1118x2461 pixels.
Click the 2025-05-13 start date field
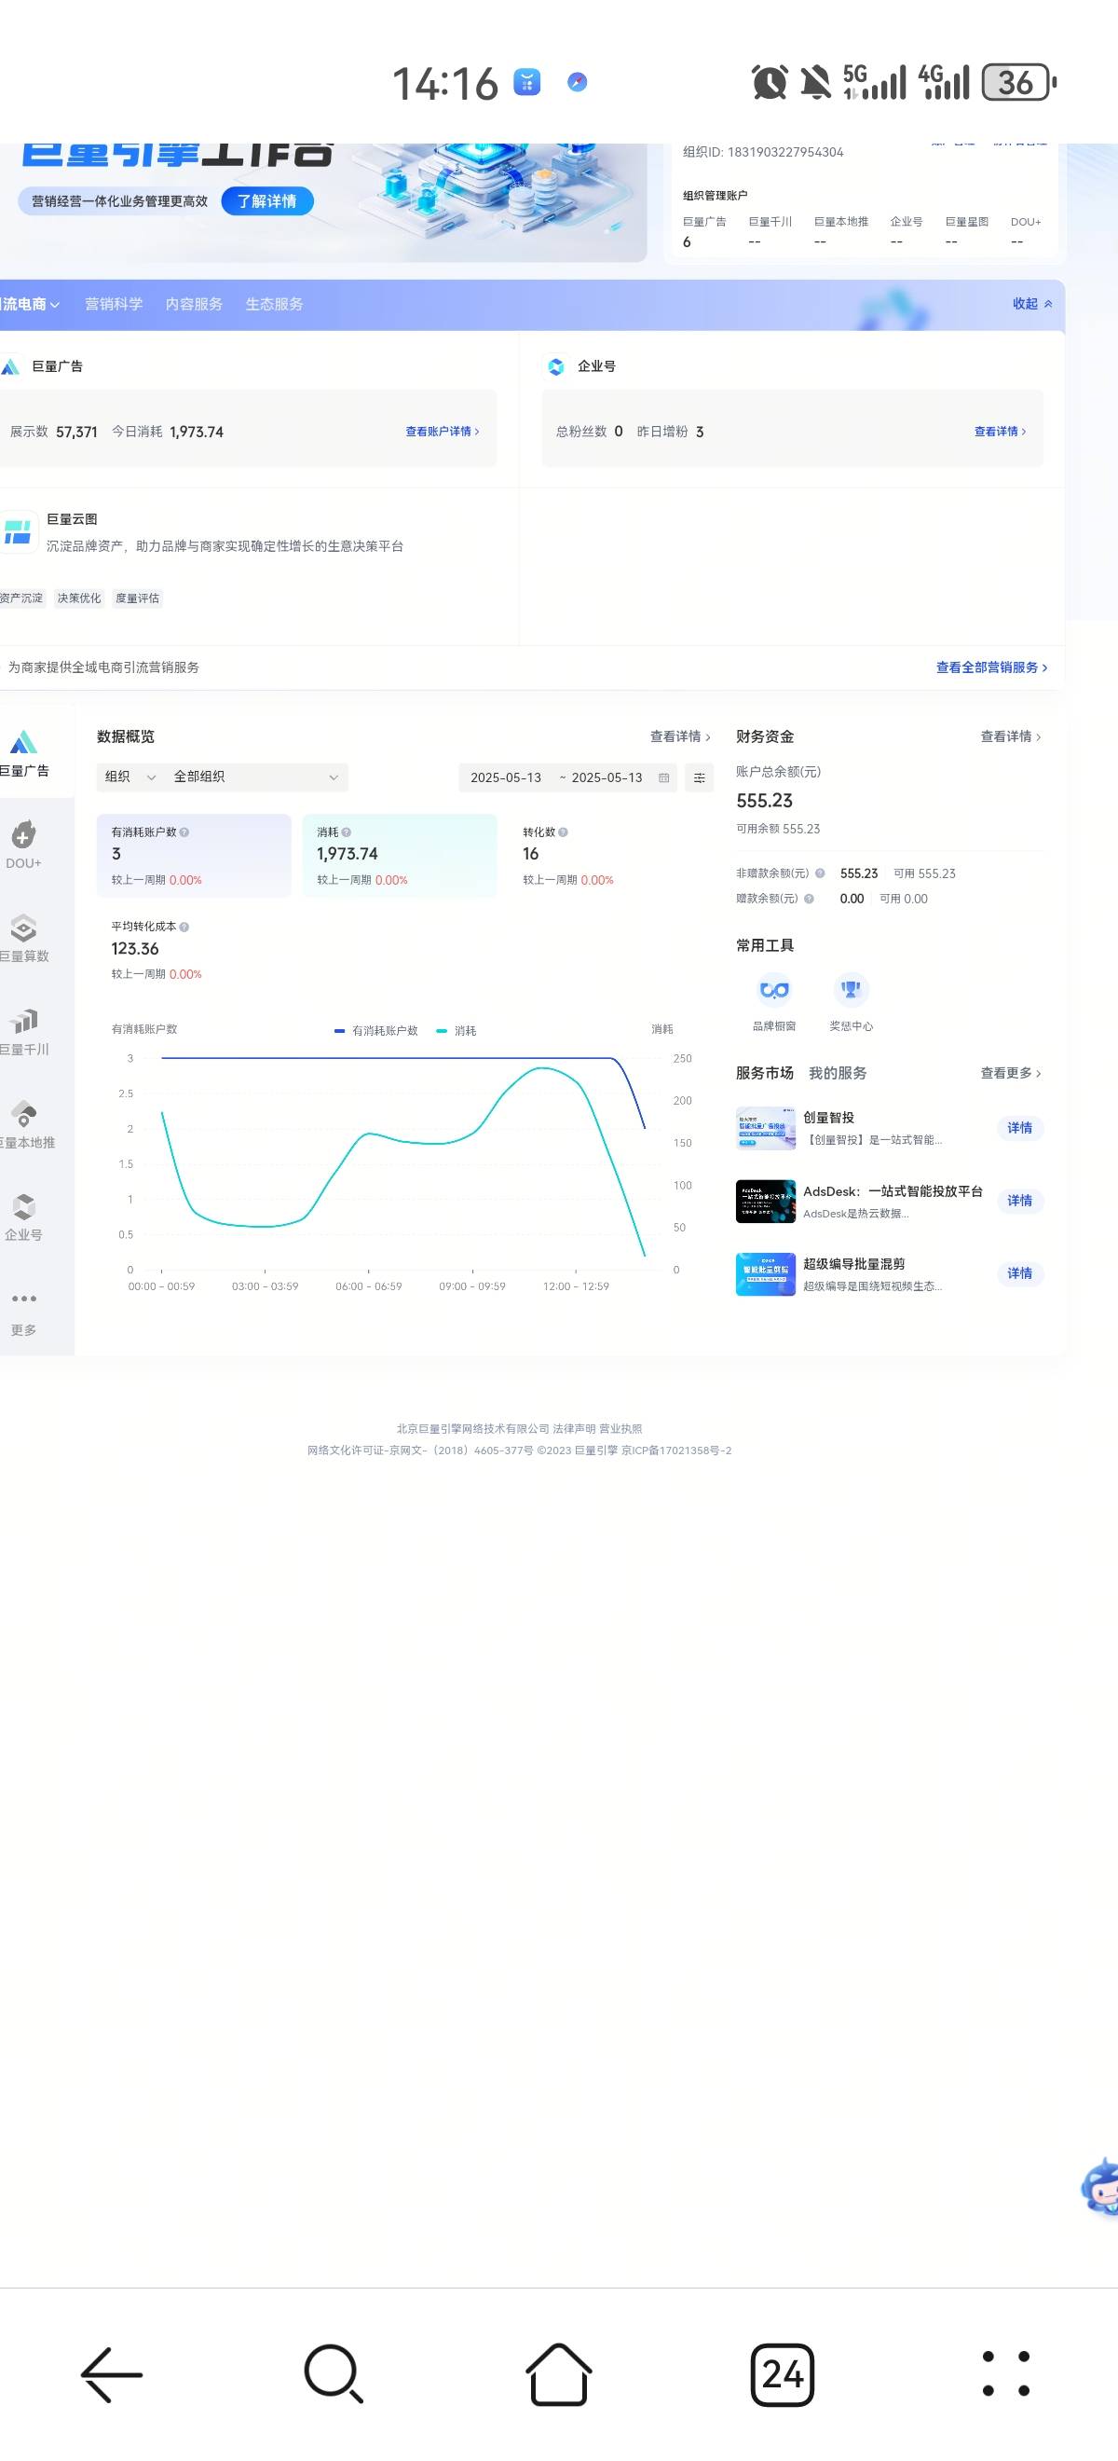click(506, 777)
